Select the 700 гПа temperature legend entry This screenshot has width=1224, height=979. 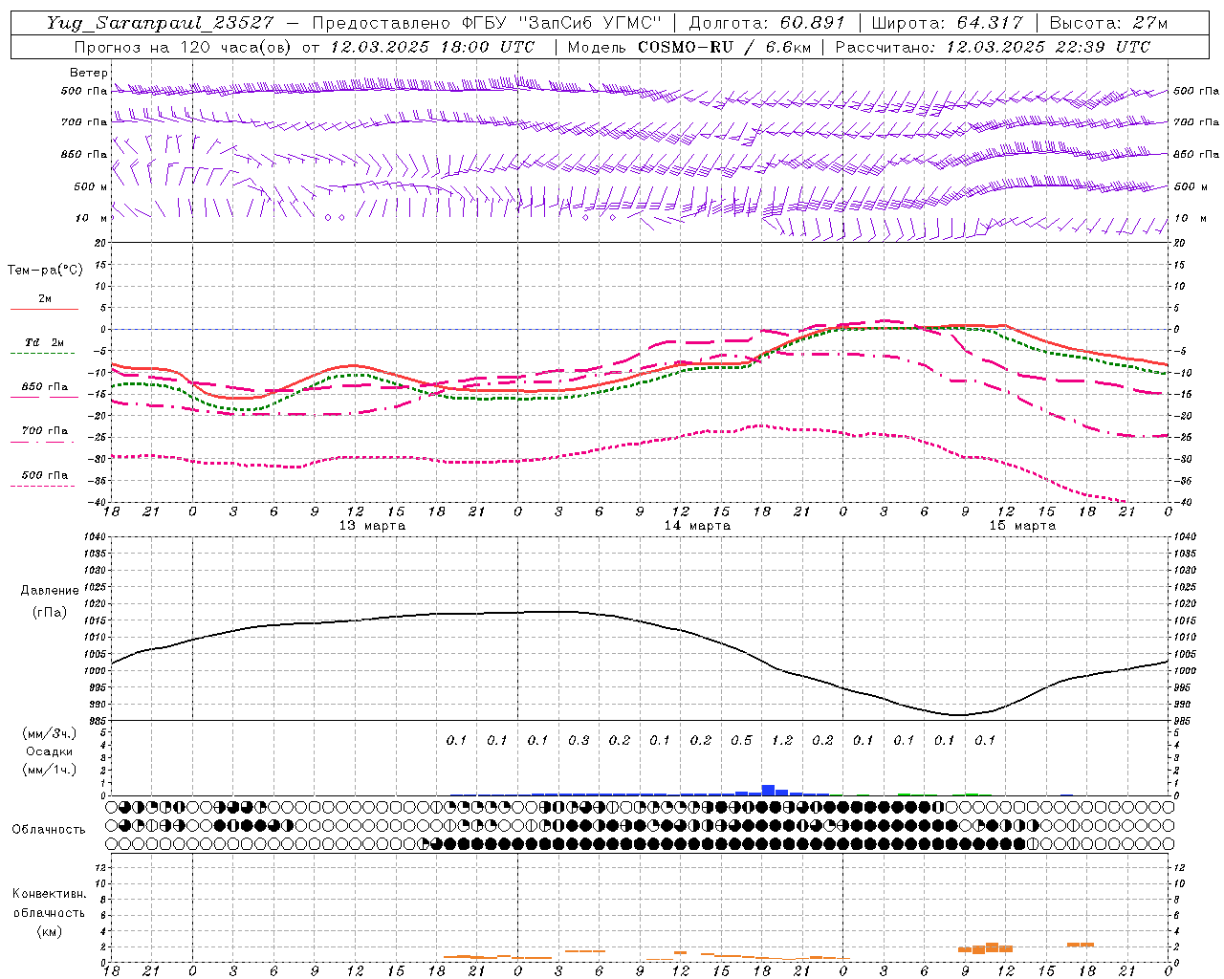tap(45, 431)
